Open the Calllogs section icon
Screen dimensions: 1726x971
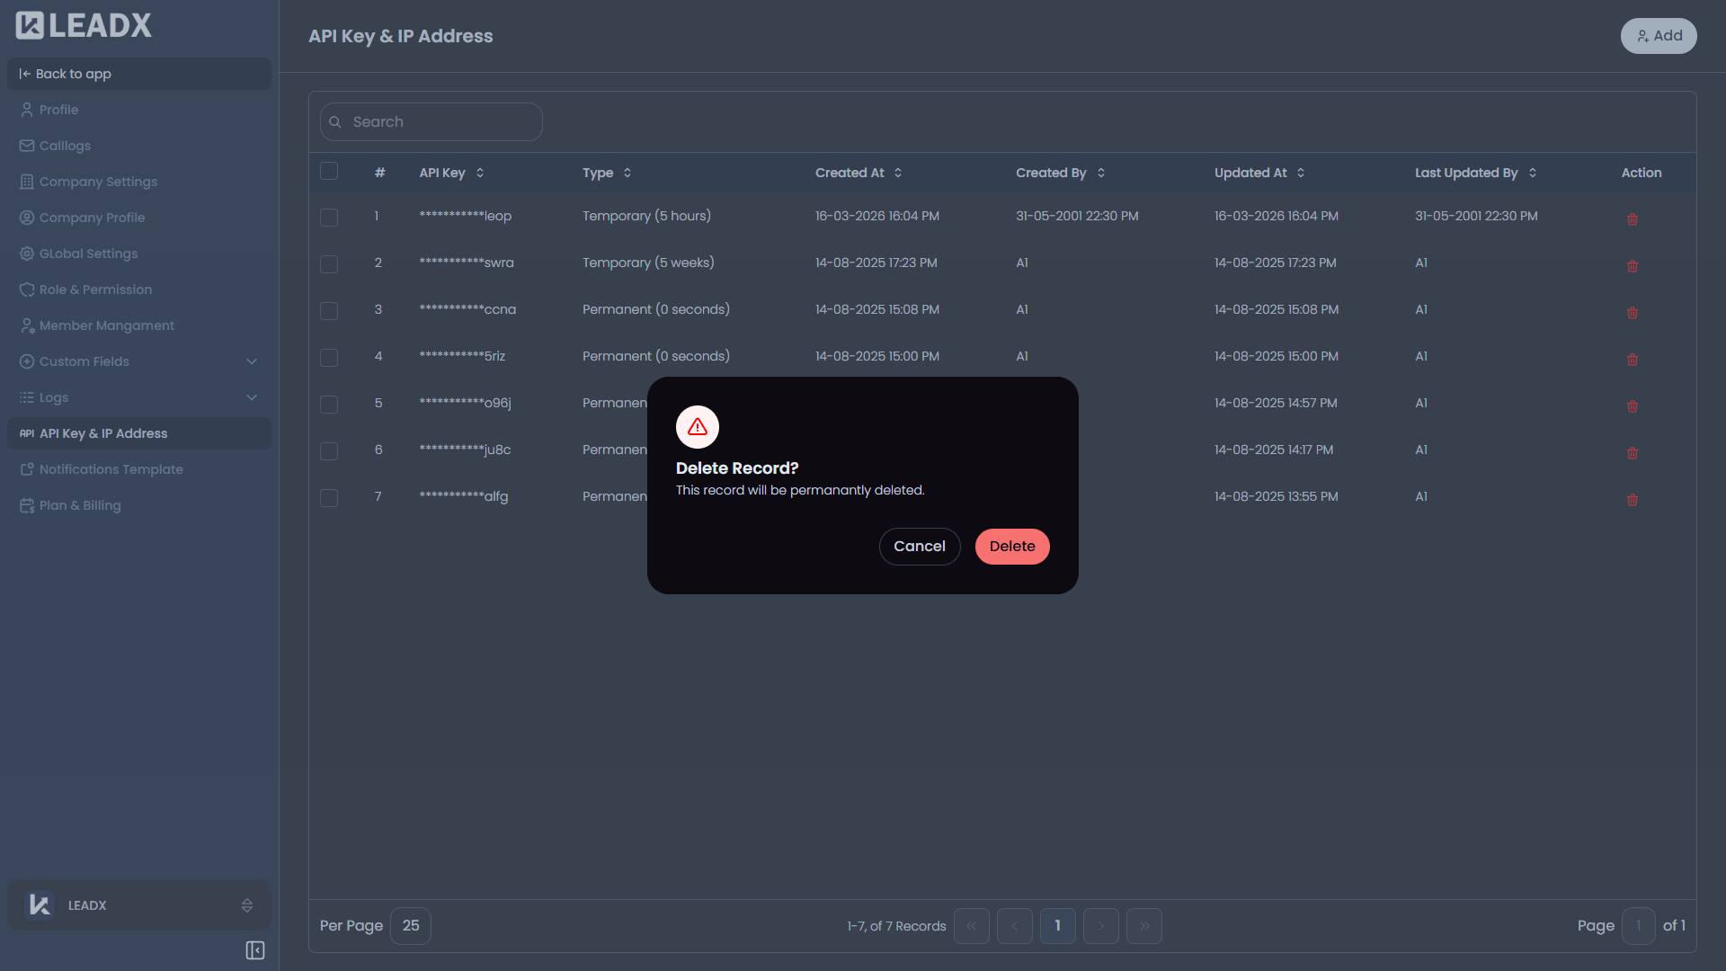click(27, 145)
